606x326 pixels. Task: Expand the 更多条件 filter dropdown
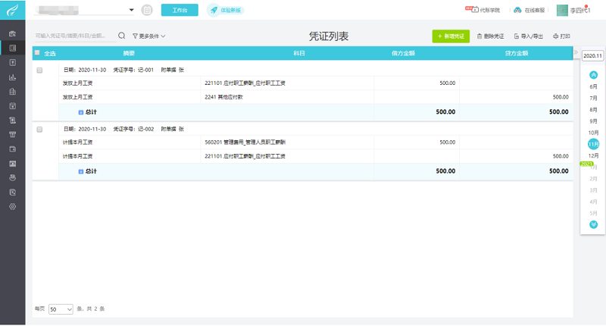click(148, 36)
